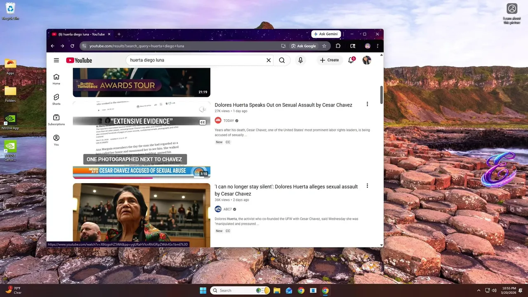The height and width of the screenshot is (297, 528).
Task: Open the Recycle Bin desktop icon
Action: [10, 11]
